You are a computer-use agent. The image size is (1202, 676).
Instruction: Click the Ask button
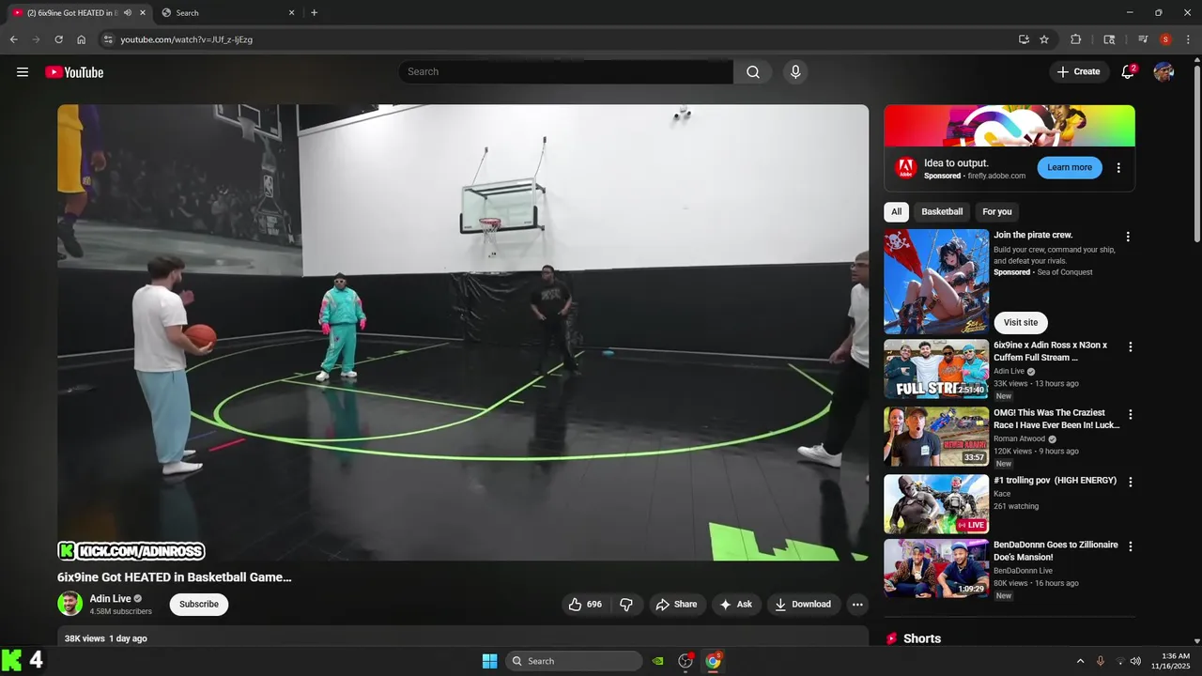(x=736, y=605)
